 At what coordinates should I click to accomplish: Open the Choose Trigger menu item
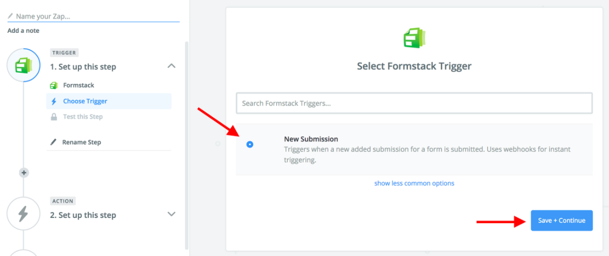coord(85,101)
